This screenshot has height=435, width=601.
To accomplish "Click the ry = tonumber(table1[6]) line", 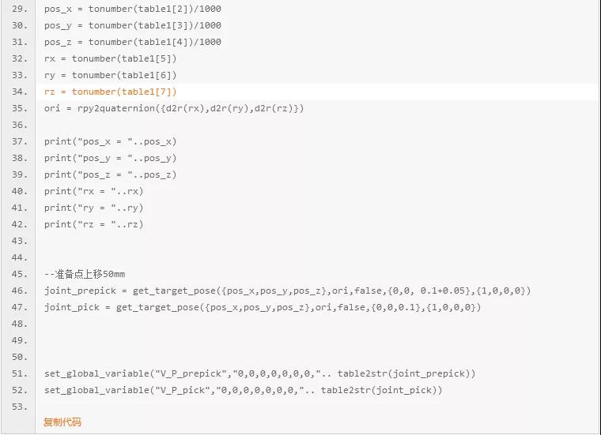I will [111, 75].
